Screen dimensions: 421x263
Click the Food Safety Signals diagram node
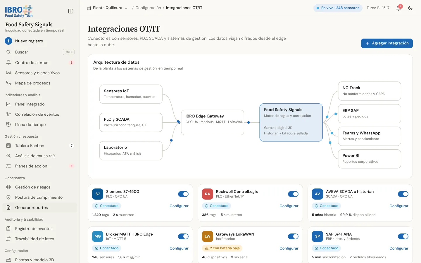point(291,122)
